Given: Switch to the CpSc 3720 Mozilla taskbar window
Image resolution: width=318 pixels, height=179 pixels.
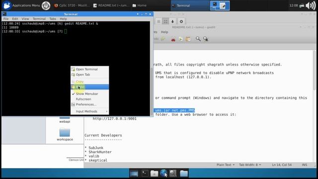Looking at the screenshot, I should coord(72,5).
